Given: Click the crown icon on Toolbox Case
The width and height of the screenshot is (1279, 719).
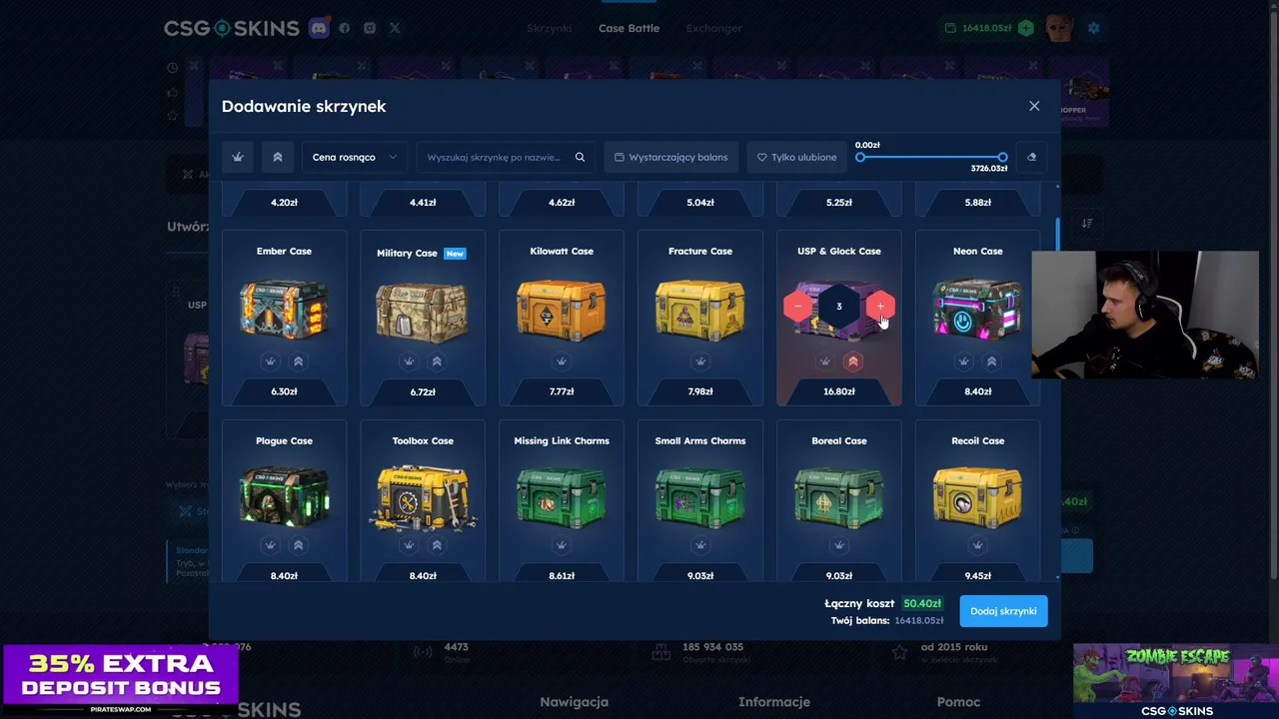Looking at the screenshot, I should tap(409, 545).
